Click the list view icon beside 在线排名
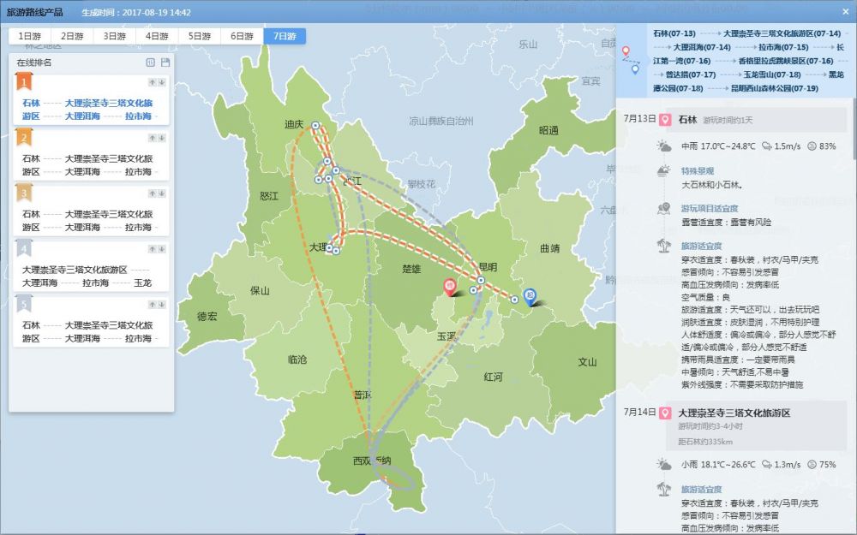Screen dimensions: 857x535 [151, 62]
